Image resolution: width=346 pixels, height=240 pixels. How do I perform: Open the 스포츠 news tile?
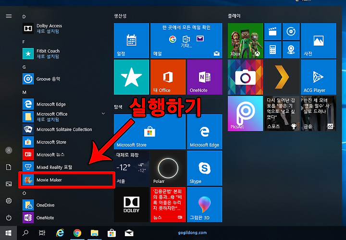pos(282,113)
